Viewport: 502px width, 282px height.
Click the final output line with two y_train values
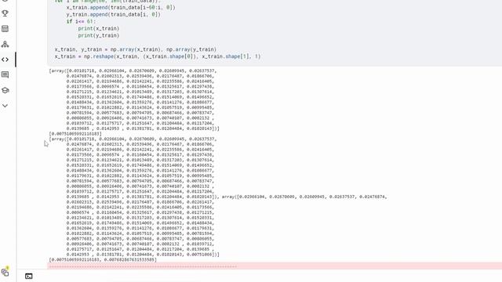103,259
